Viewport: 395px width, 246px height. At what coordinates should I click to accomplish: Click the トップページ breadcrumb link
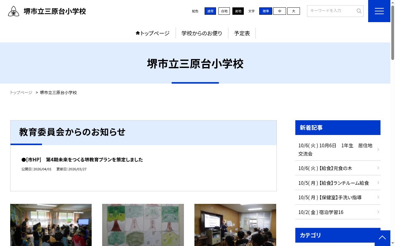click(x=21, y=93)
